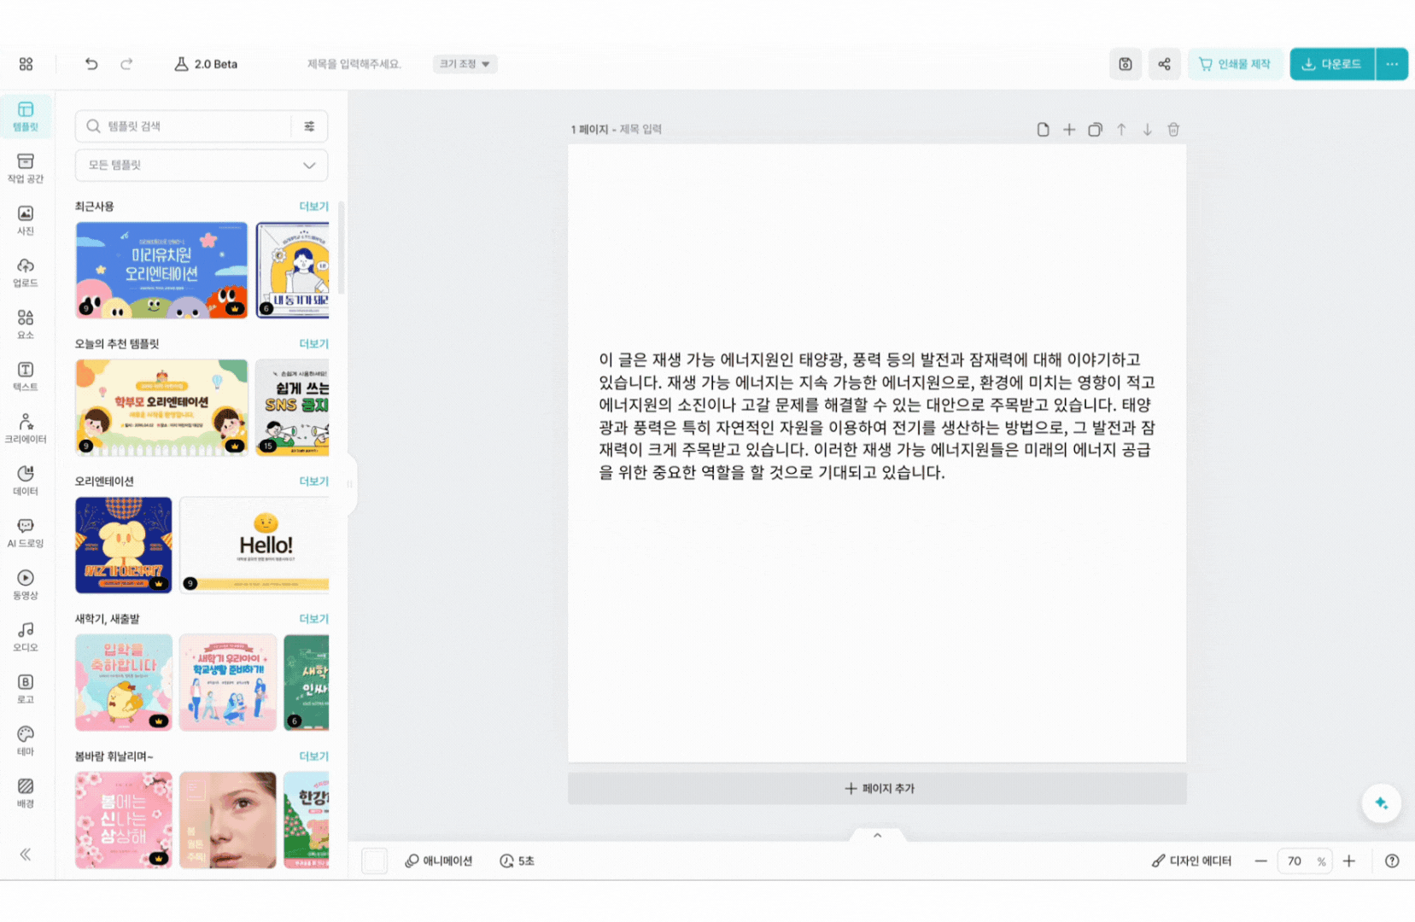The width and height of the screenshot is (1415, 922).
Task: Click the save icon button
Action: click(x=1126, y=64)
